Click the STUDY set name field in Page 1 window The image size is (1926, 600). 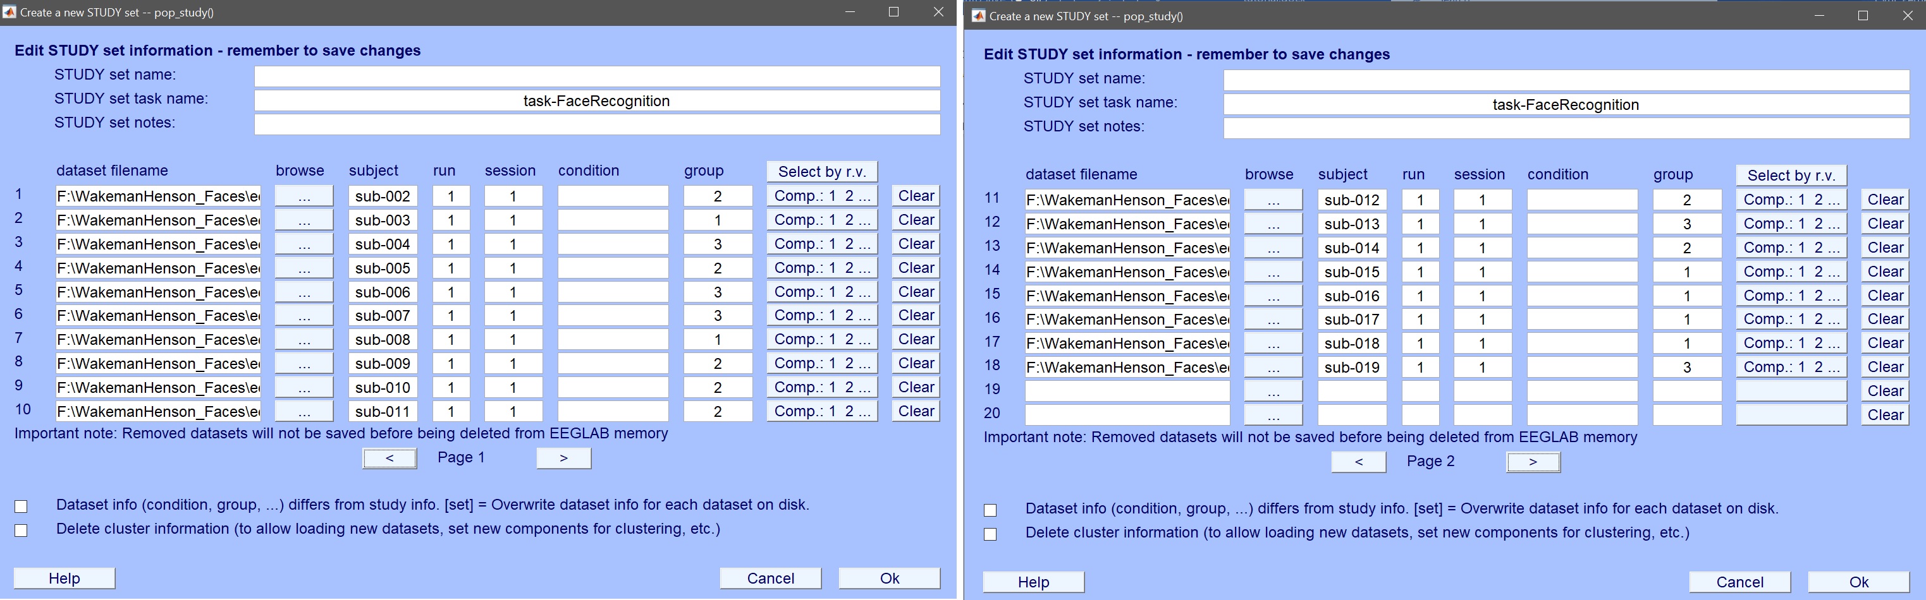tap(597, 76)
